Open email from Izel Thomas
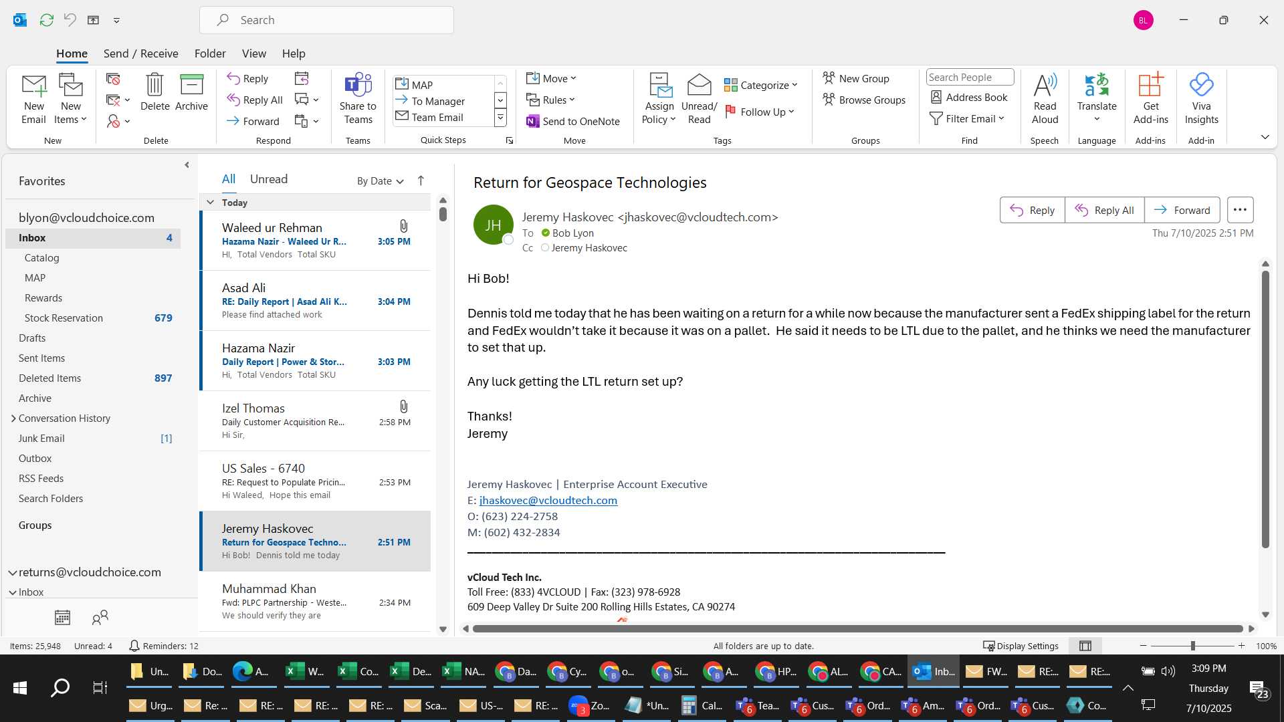The image size is (1284, 722). (x=315, y=421)
